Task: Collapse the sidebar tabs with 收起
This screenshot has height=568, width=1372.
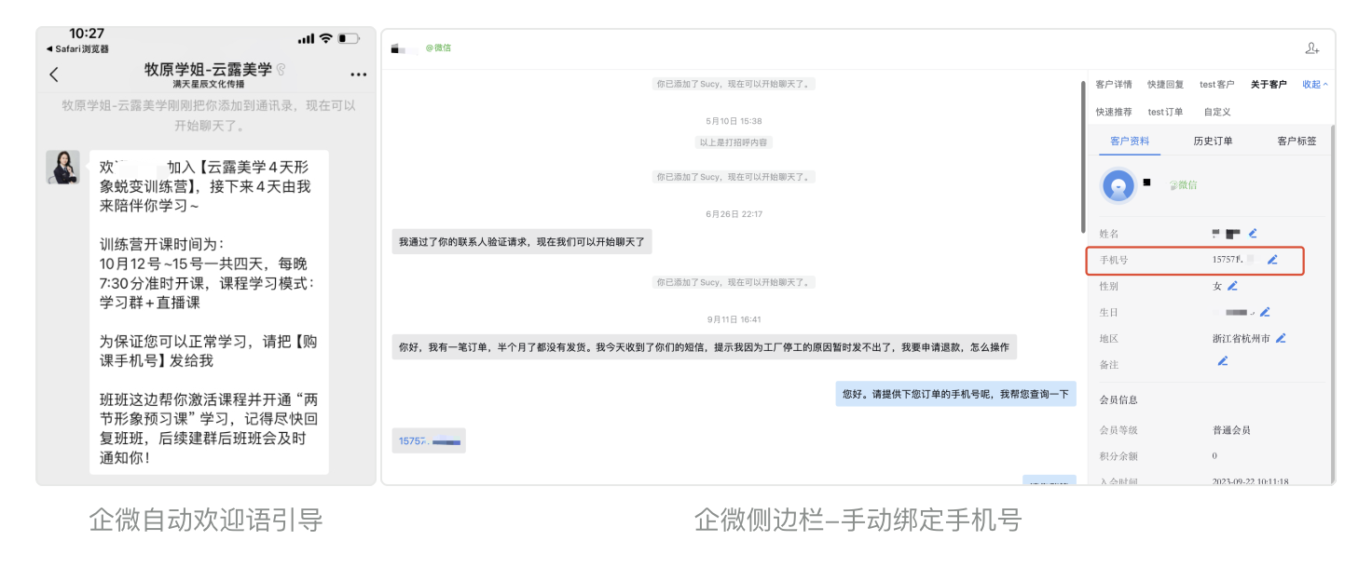Action: click(x=1314, y=85)
